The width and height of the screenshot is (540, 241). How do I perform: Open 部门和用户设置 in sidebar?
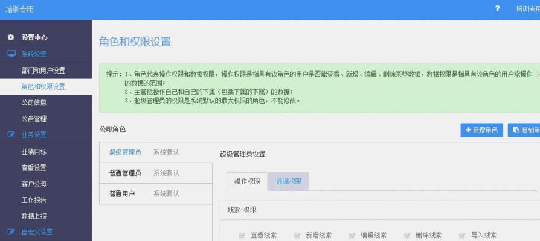click(43, 70)
